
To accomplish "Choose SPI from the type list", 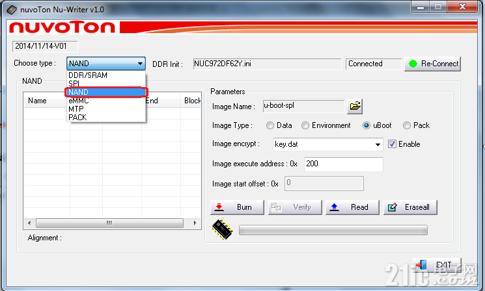I will point(106,84).
